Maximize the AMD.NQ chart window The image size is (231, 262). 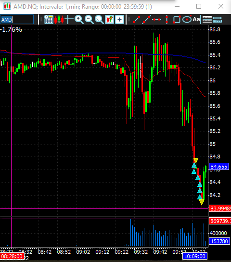(x=199, y=6)
